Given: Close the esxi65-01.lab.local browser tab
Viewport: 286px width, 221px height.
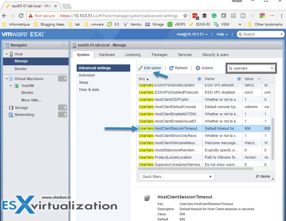Looking at the screenshot, I should click(56, 6).
